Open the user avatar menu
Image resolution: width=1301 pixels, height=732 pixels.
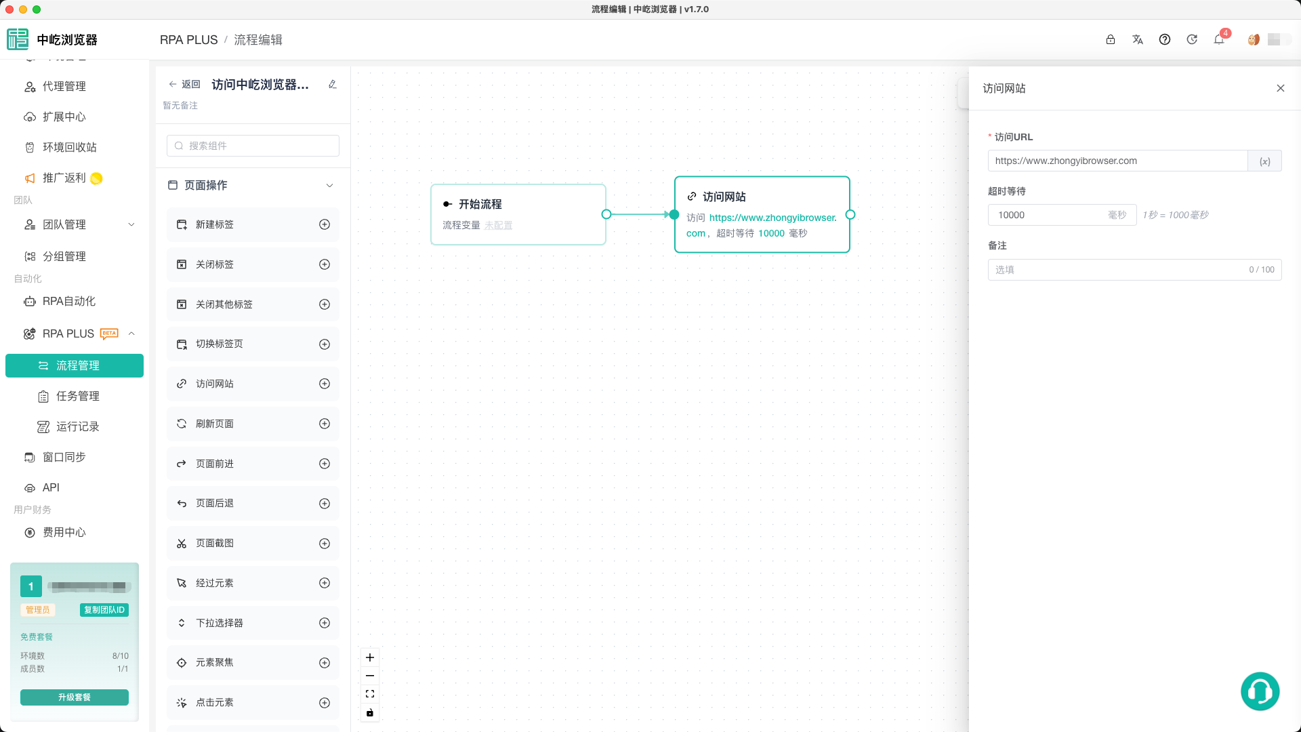pyautogui.click(x=1254, y=39)
